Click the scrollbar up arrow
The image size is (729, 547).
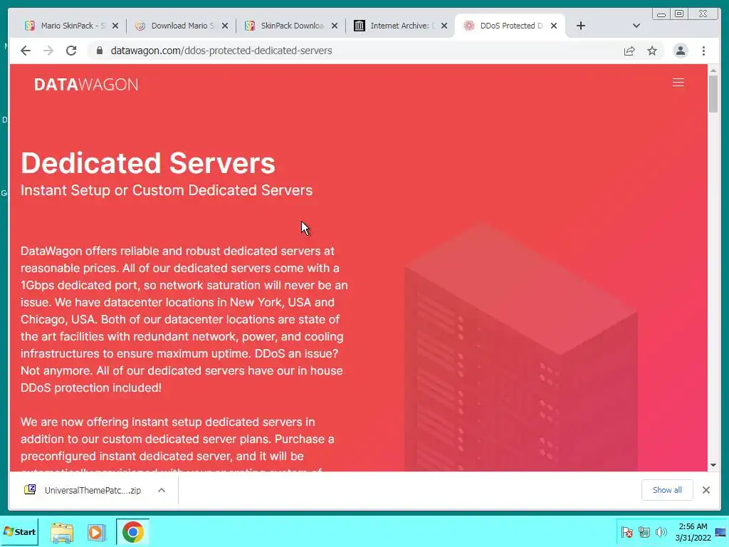[713, 70]
